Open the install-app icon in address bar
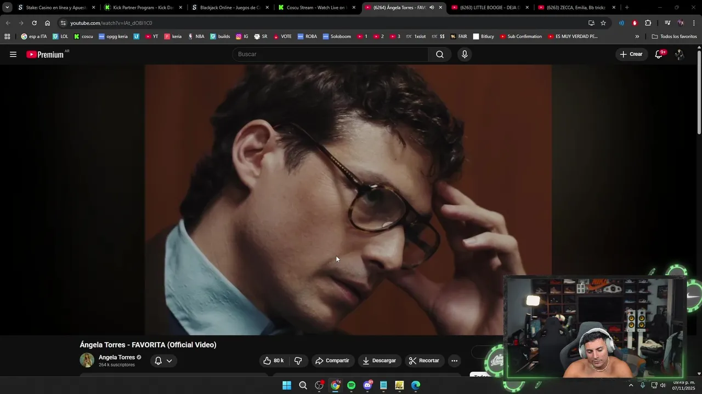This screenshot has height=394, width=702. point(591,23)
